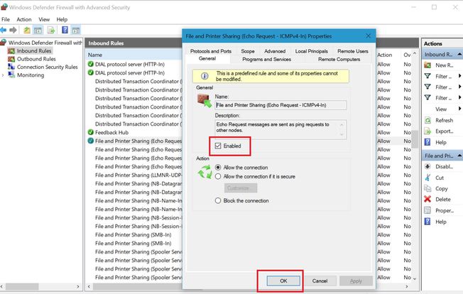This screenshot has width=463, height=294.
Task: Click description box scroll down arrow
Action: [x=342, y=135]
